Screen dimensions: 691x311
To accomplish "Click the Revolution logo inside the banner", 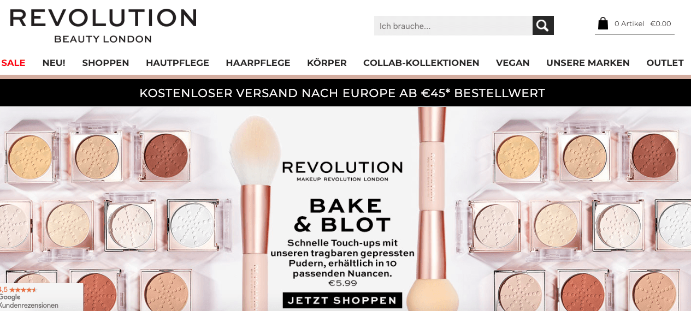I will coord(342,170).
